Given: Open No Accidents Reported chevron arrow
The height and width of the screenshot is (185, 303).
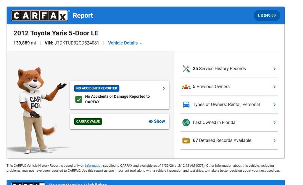Looking at the screenshot, I should click(164, 88).
